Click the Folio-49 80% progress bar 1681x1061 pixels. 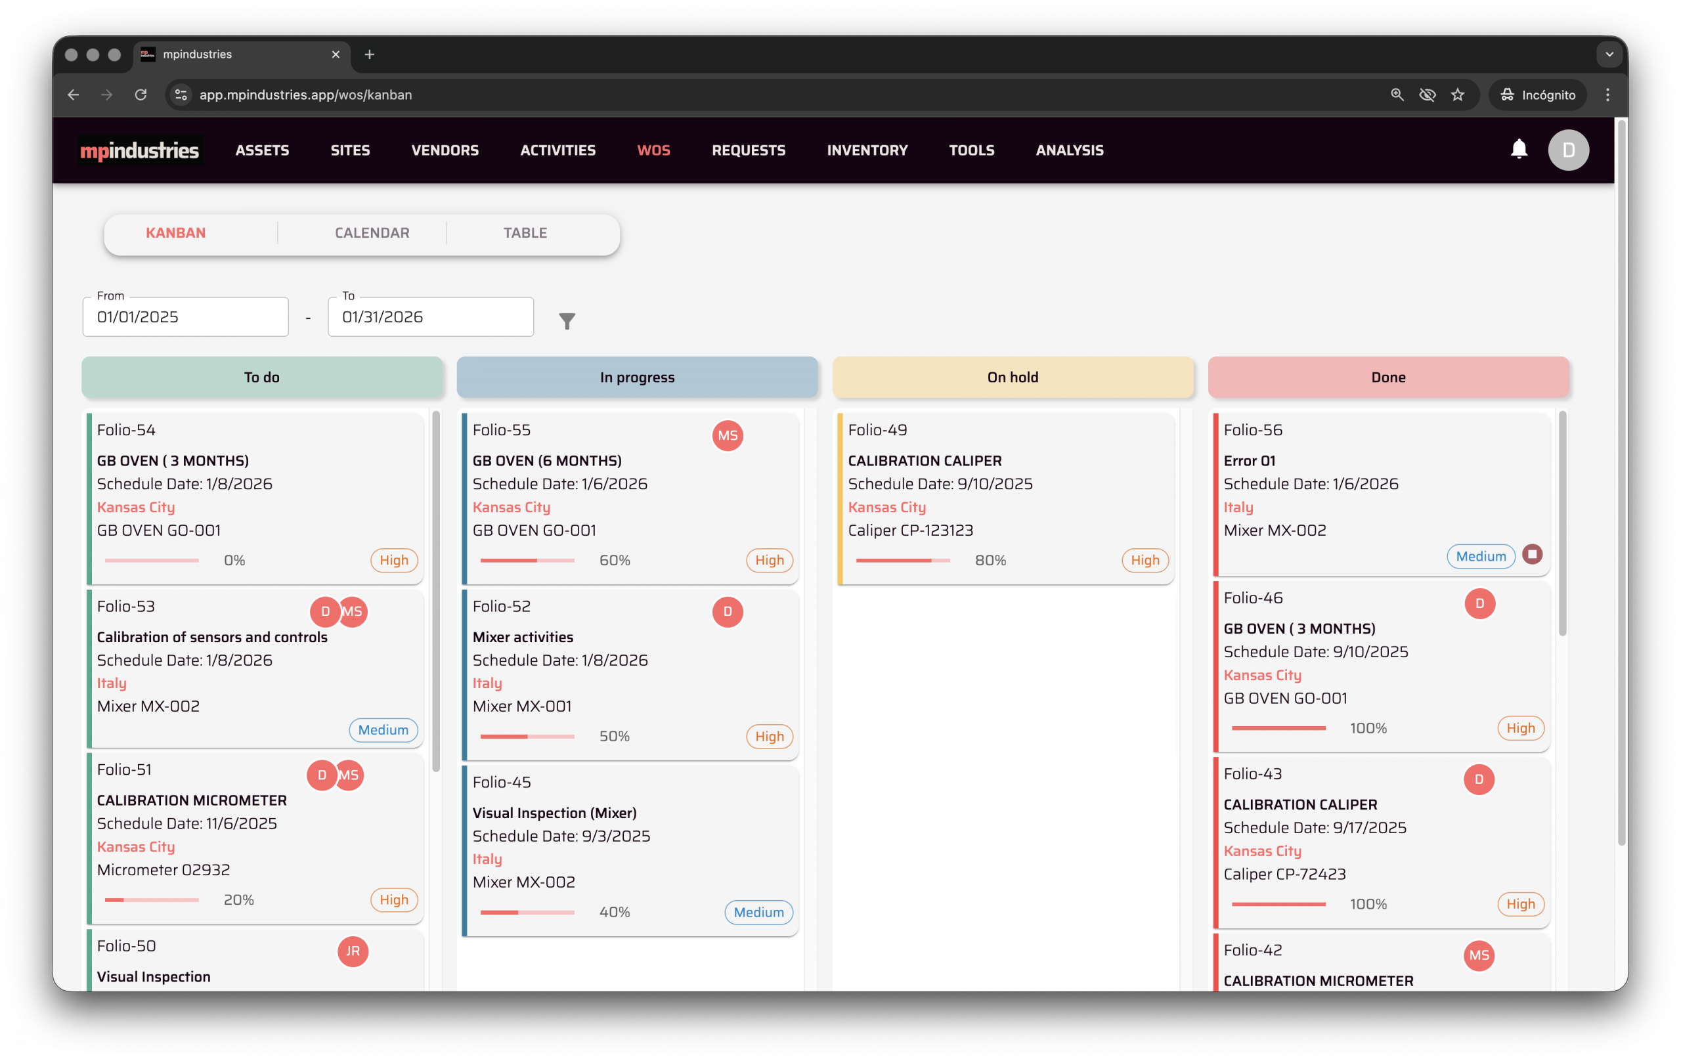point(902,561)
